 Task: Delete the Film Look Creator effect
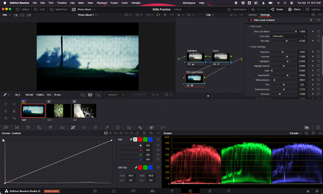tap(311, 20)
